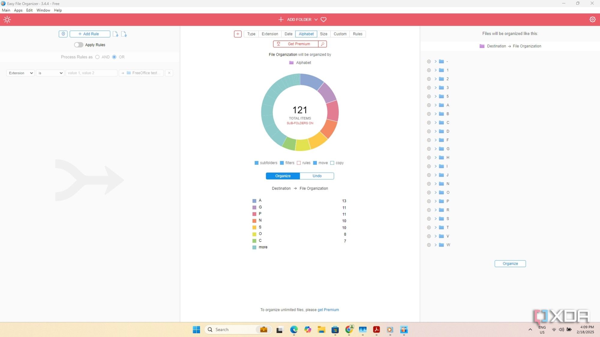The height and width of the screenshot is (337, 600).
Task: Toggle the light/dark theme sun icon
Action: (x=7, y=19)
